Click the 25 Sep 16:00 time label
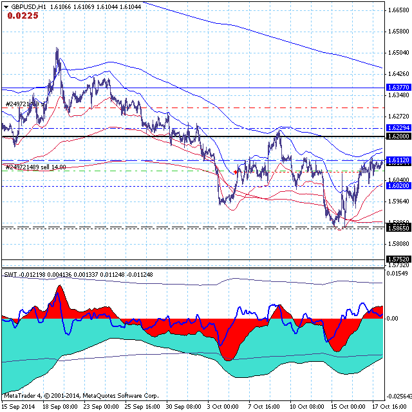412x412 pixels. (142, 406)
